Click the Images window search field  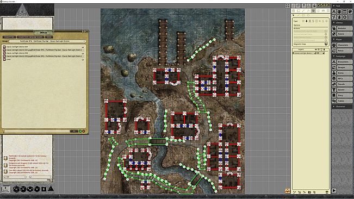pos(37,131)
